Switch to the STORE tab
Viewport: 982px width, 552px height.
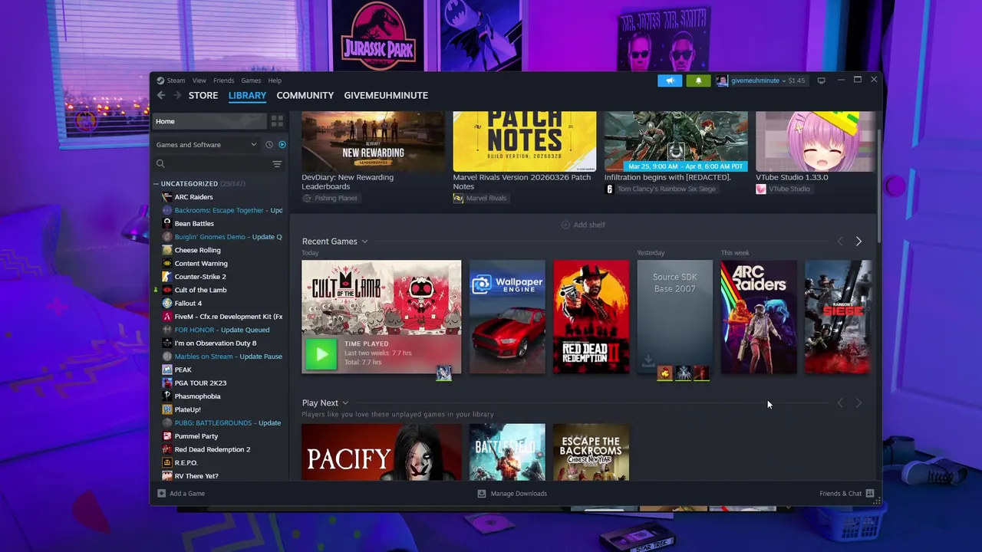[203, 95]
